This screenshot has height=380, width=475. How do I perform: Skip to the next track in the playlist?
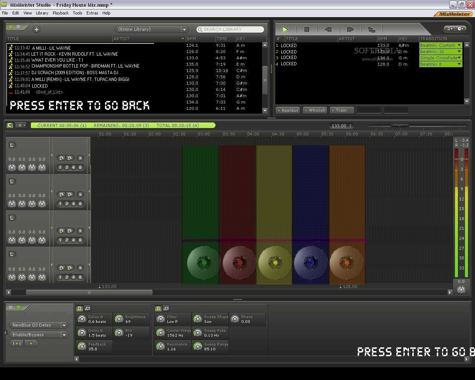click(x=350, y=29)
